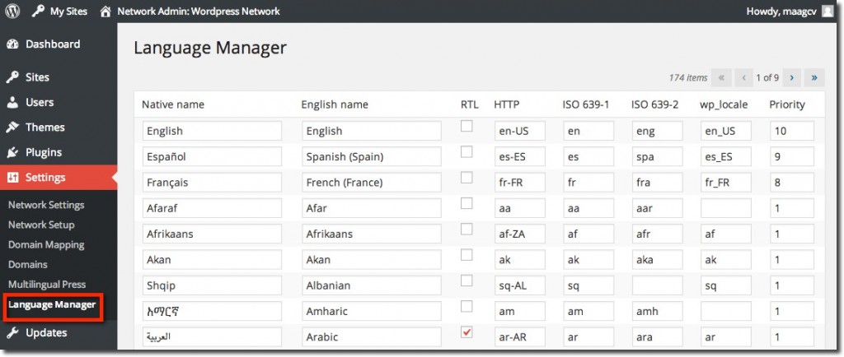The image size is (844, 357).
Task: Open Multilingual Press settings submenu
Action: (x=47, y=285)
